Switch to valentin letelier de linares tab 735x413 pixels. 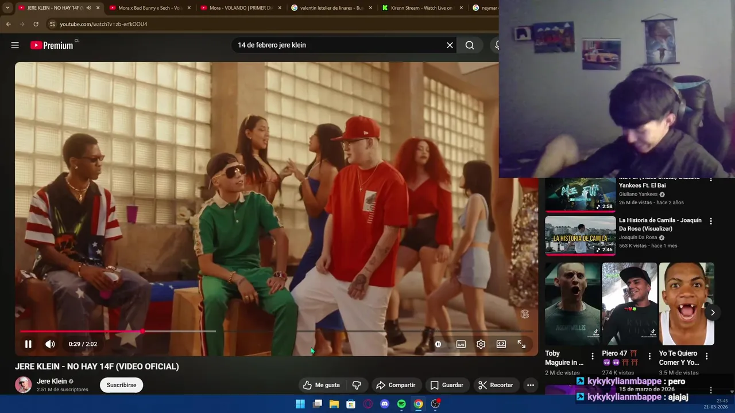327,8
